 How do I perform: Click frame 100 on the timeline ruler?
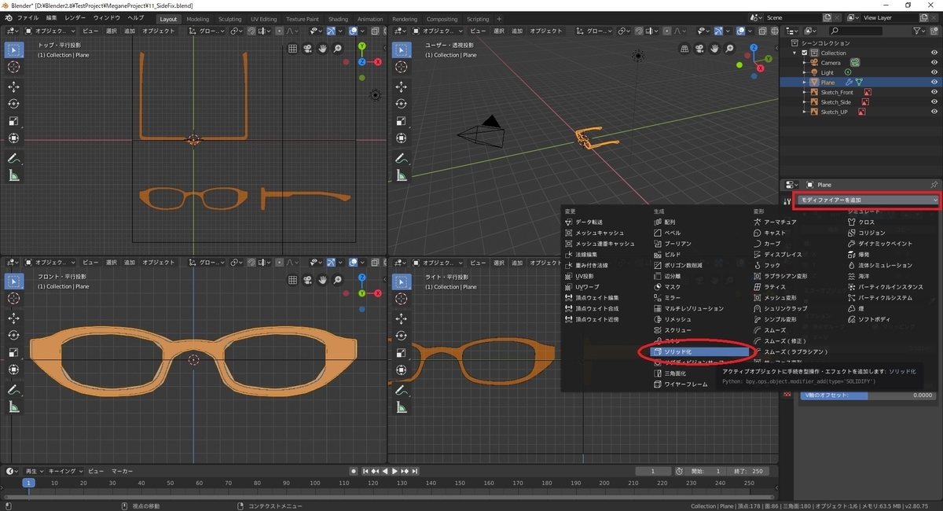pyautogui.click(x=315, y=483)
